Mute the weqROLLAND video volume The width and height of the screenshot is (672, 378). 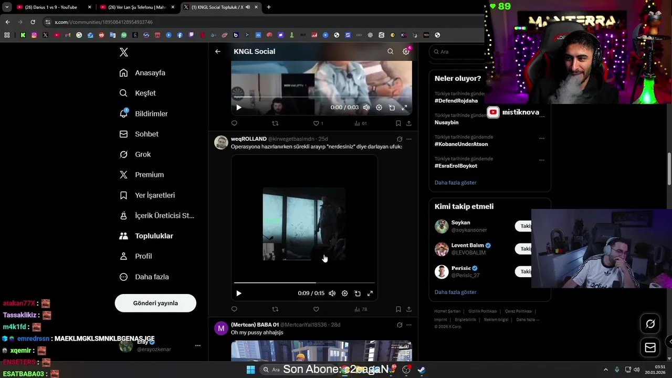pos(332,293)
